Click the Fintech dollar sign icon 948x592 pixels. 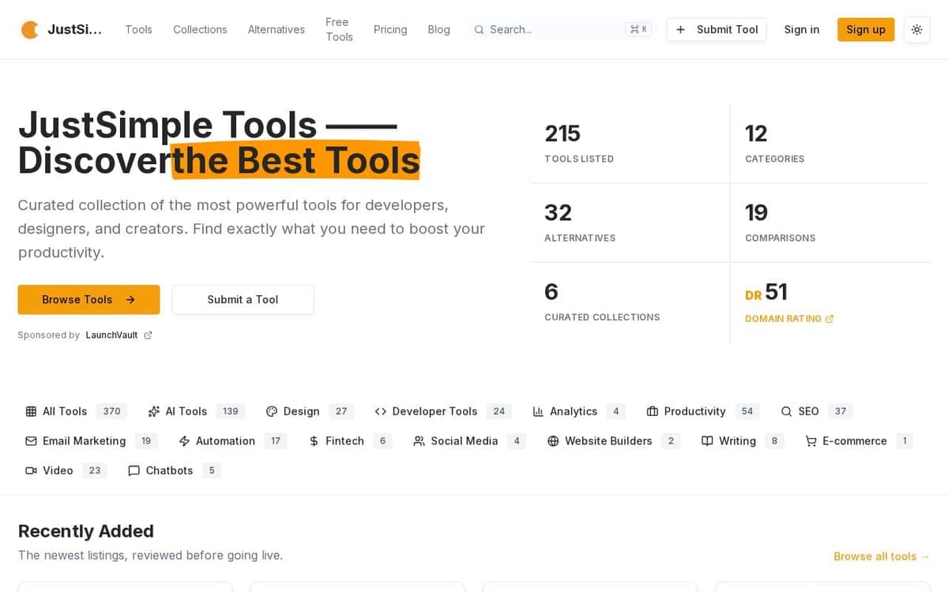(x=314, y=441)
